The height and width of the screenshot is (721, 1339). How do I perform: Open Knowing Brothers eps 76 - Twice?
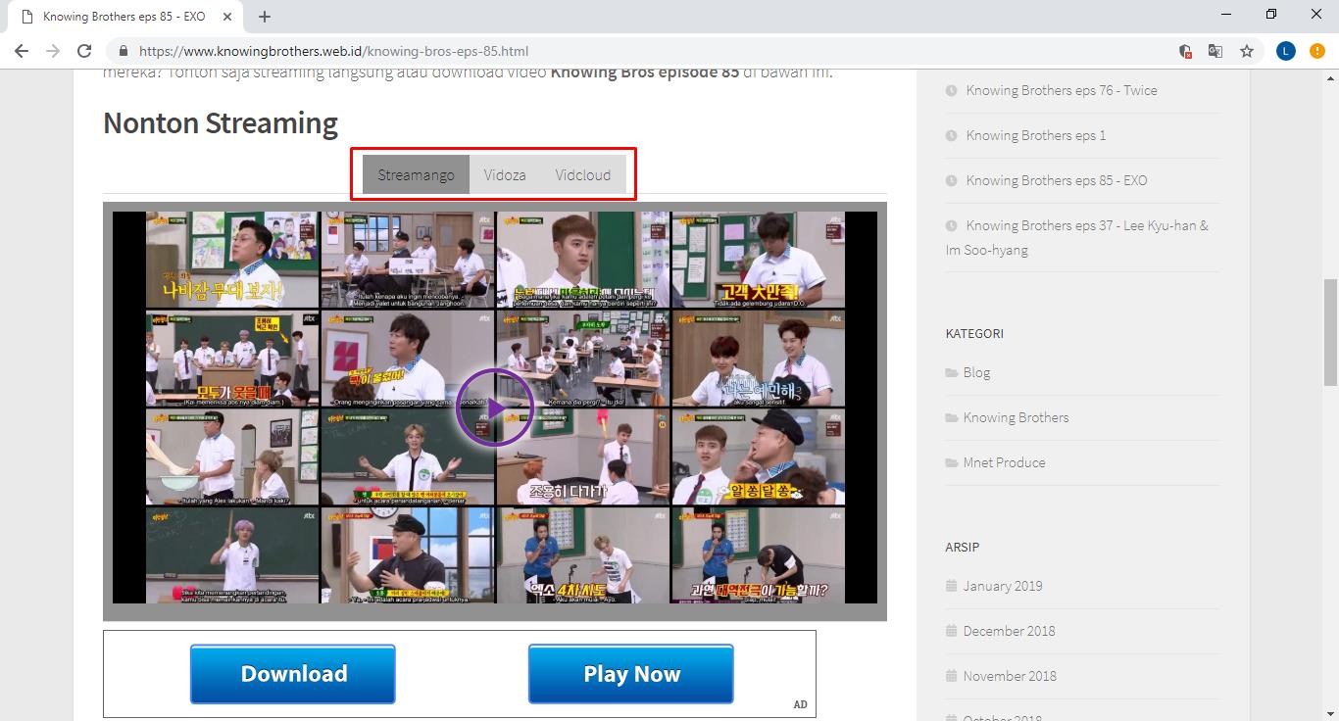[x=1062, y=90]
